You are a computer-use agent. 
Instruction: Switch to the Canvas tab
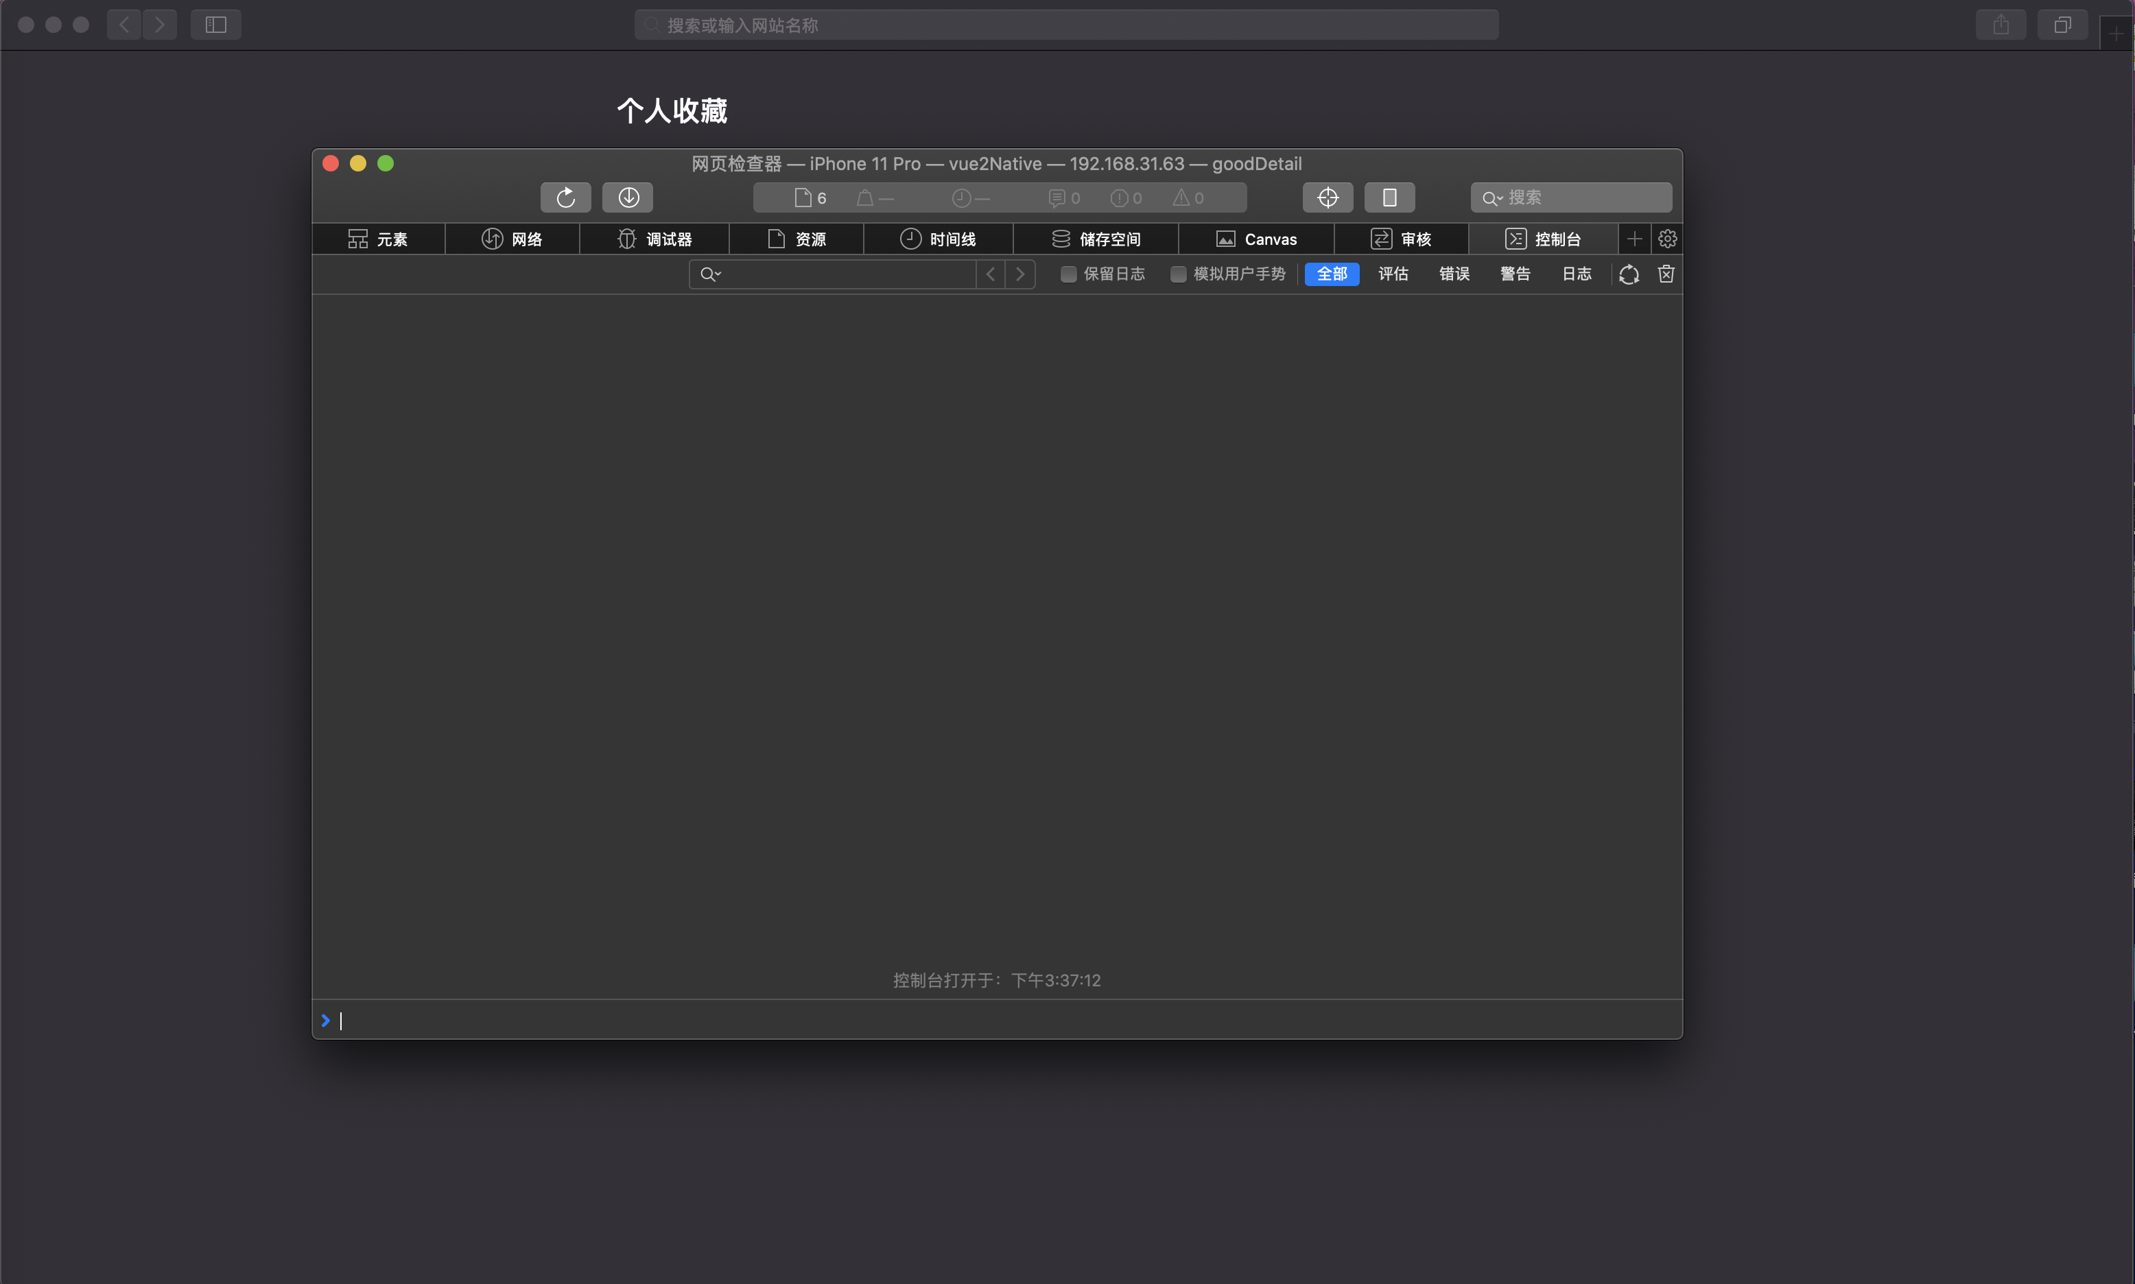coord(1257,239)
